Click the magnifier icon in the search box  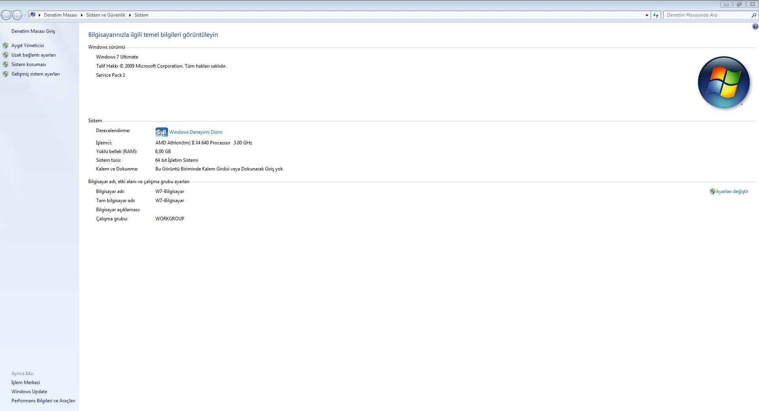(x=754, y=15)
